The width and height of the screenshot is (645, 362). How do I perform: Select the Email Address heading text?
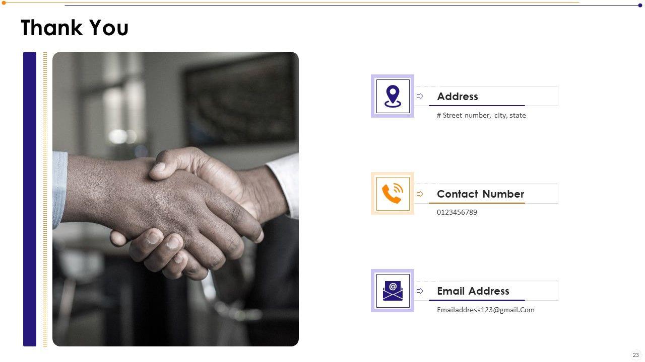(x=473, y=291)
